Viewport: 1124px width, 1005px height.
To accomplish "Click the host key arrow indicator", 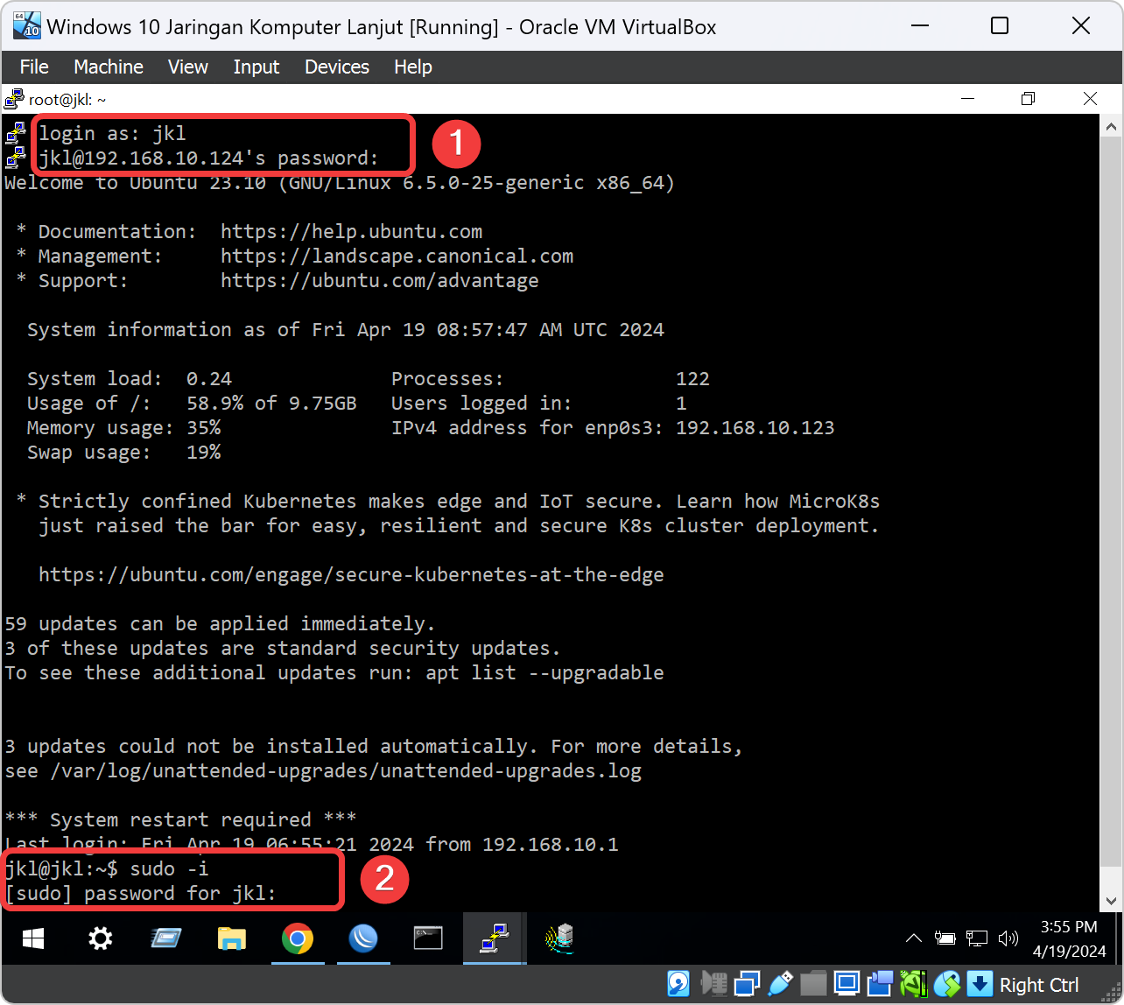I will pos(980,985).
